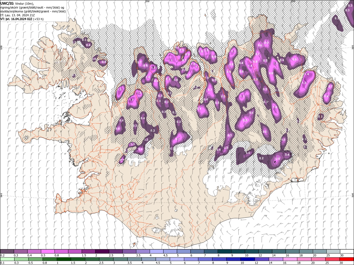The image size is (354, 265).
Task: Pick the bottom-row coral-red swatch starting at 25
Action: [x=333, y=259]
